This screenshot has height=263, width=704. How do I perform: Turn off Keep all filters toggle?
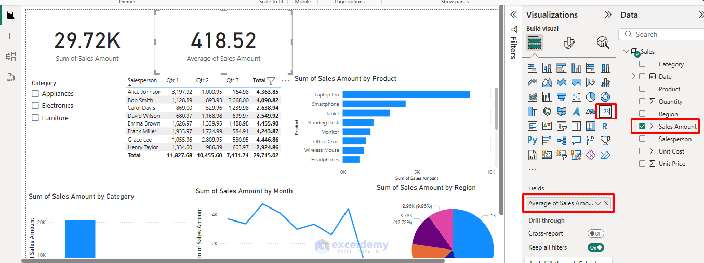tap(595, 247)
